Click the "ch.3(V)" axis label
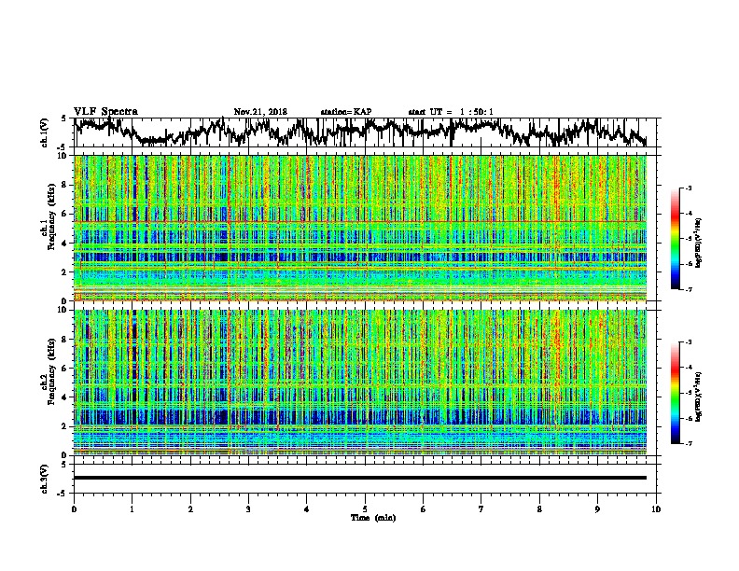 coord(45,480)
